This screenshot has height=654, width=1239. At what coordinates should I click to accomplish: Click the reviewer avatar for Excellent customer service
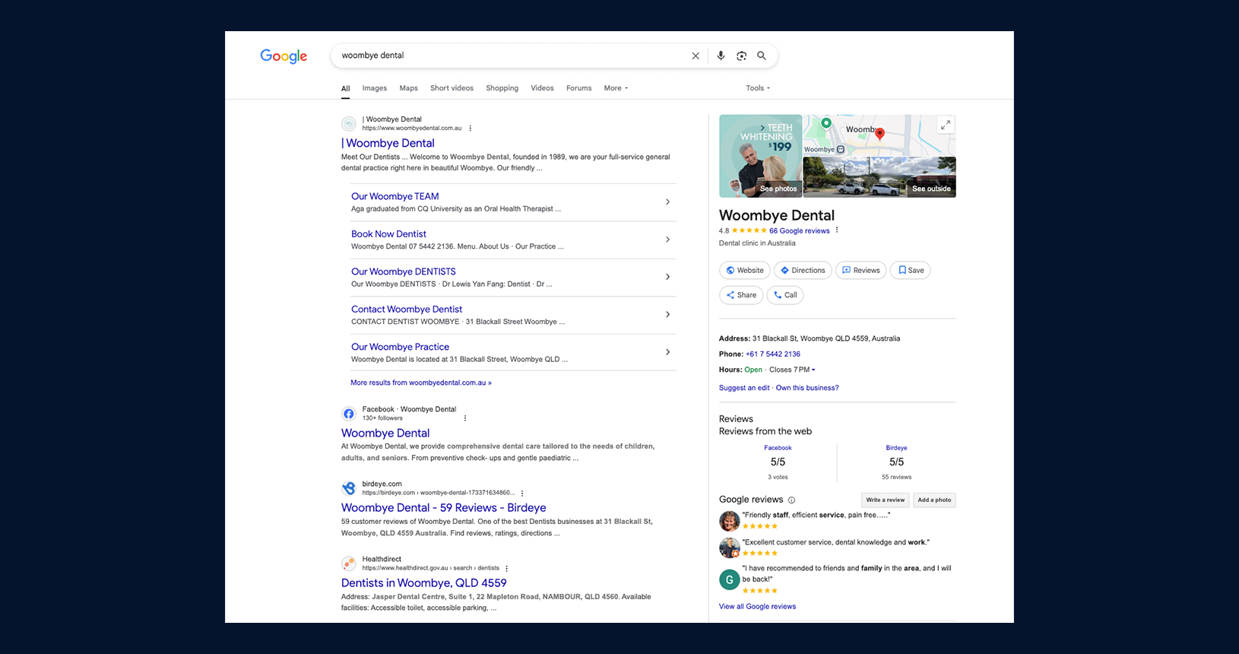[x=730, y=548]
